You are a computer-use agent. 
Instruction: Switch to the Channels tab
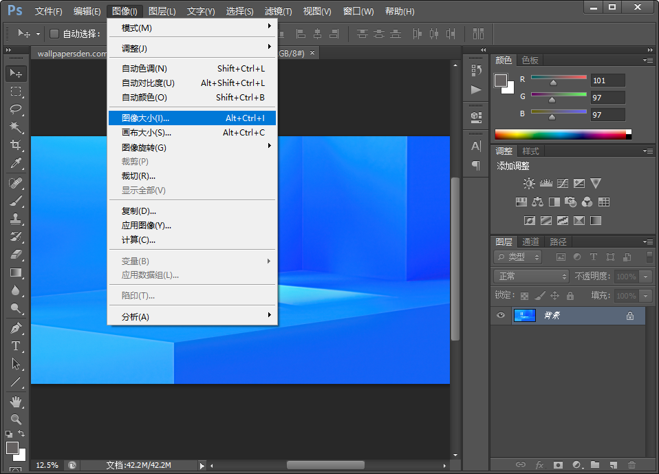click(530, 241)
